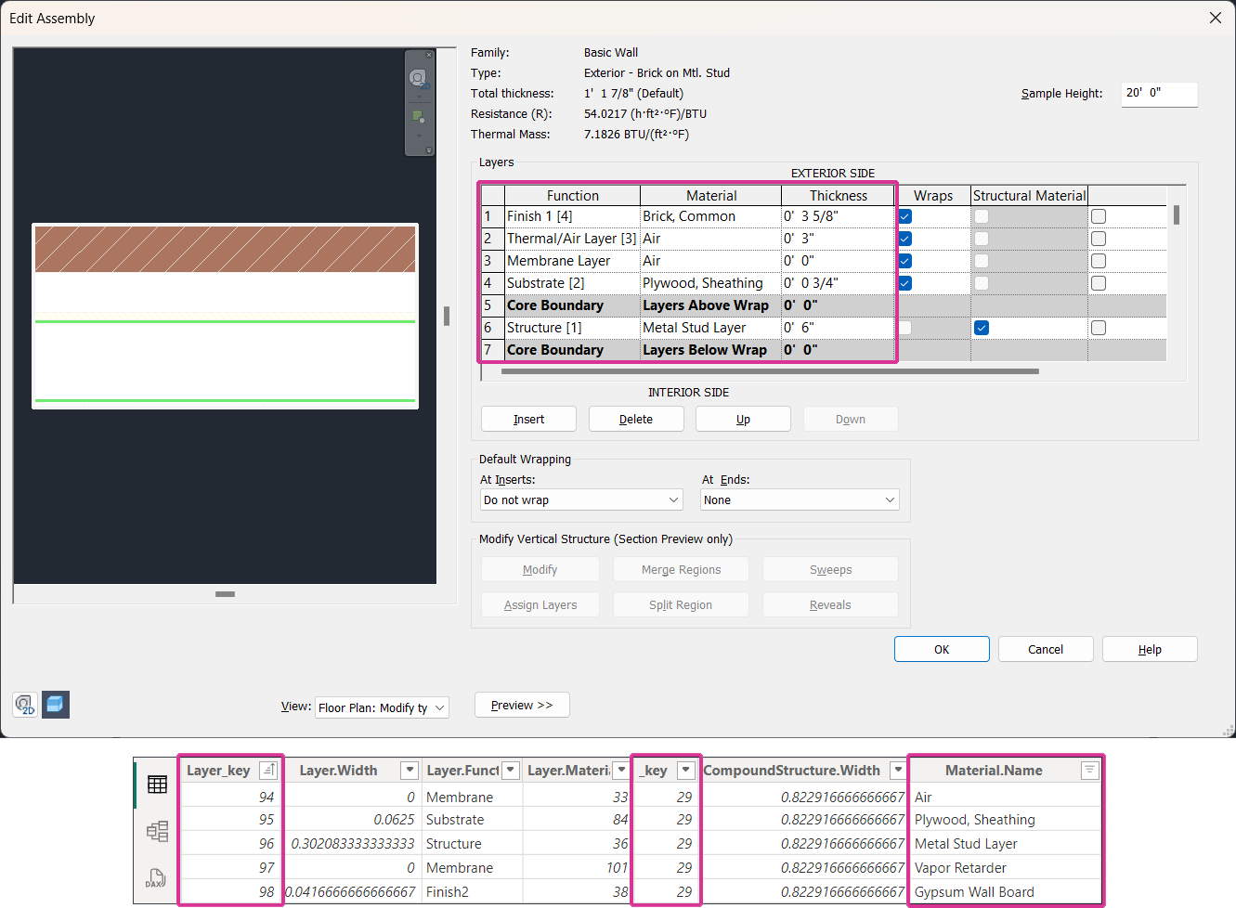
Task: Switch to the 3D view cube icon
Action: [x=56, y=705]
